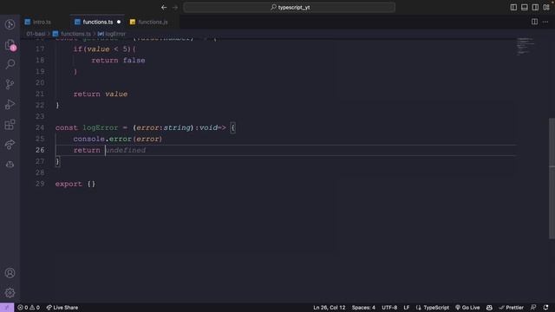Click the 'if(value < 5){' statement
This screenshot has width=555, height=312.
(105, 49)
